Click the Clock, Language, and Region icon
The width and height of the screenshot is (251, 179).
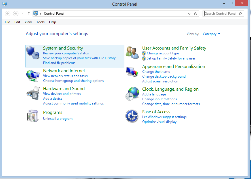pos(132,94)
